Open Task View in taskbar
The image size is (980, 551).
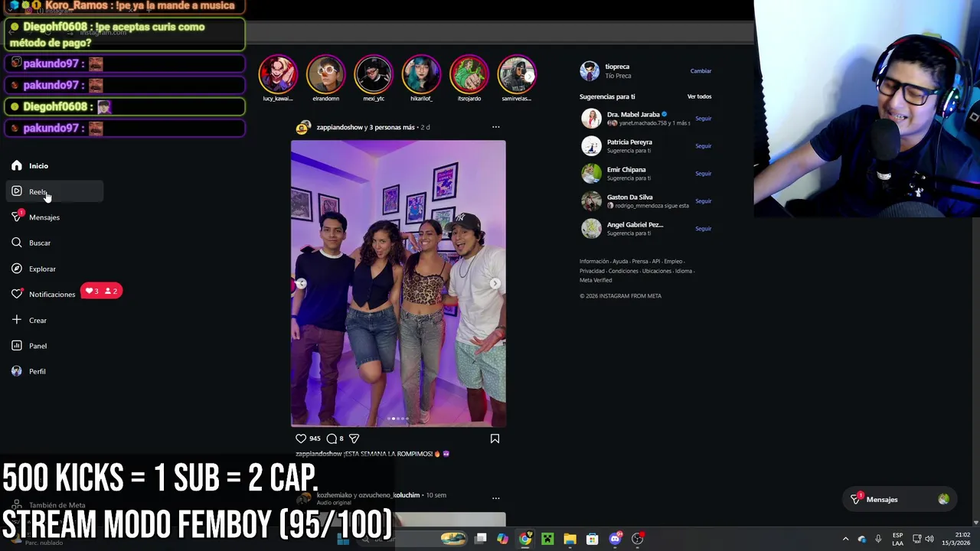(480, 539)
